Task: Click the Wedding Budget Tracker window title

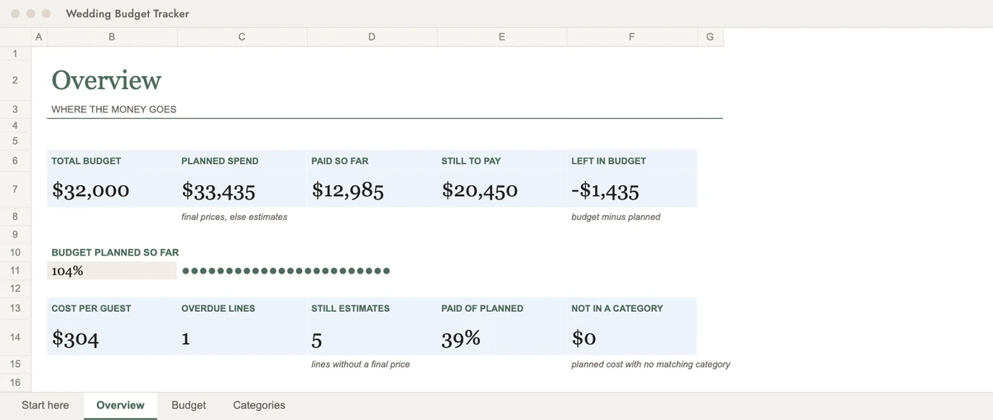Action: pos(127,13)
